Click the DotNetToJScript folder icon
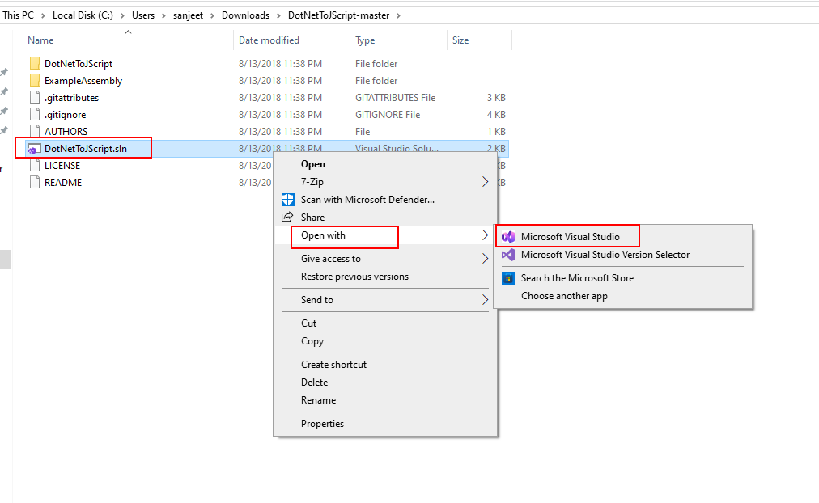819x503 pixels. coord(35,64)
